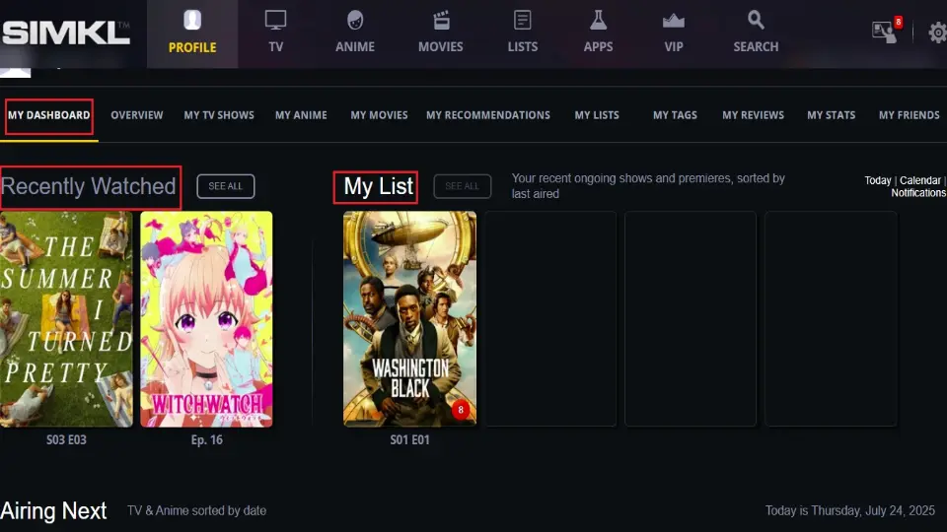
Task: Open the Witch Watch poster
Action: [206, 319]
